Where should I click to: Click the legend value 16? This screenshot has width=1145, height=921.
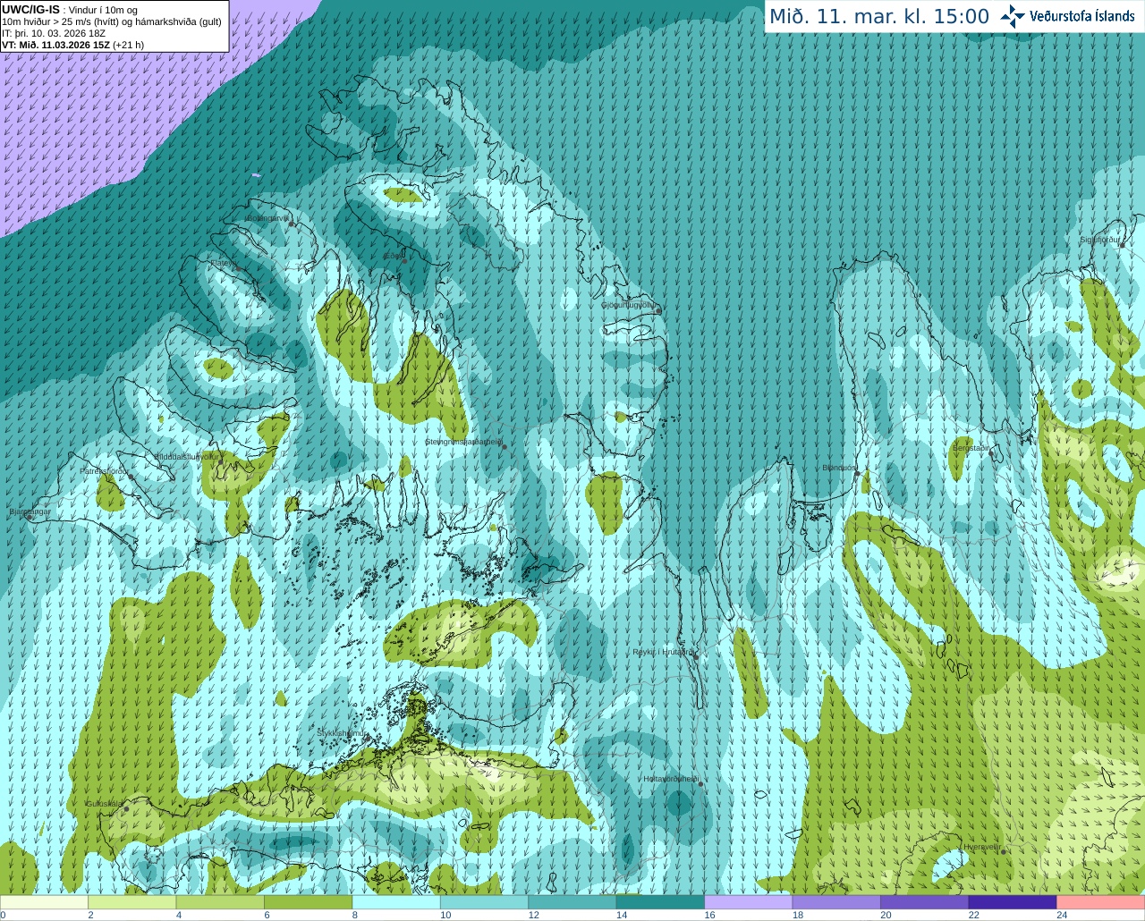tap(709, 915)
